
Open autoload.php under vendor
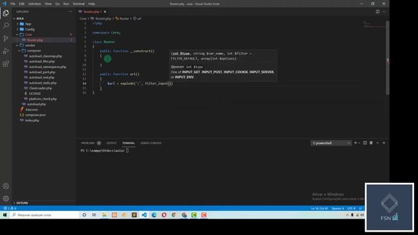37,104
